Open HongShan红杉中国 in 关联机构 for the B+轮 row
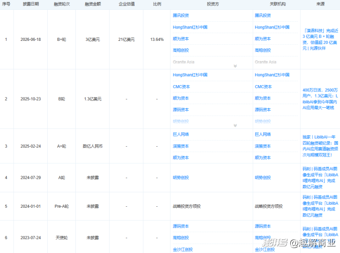The image size is (340, 253). click(x=272, y=27)
